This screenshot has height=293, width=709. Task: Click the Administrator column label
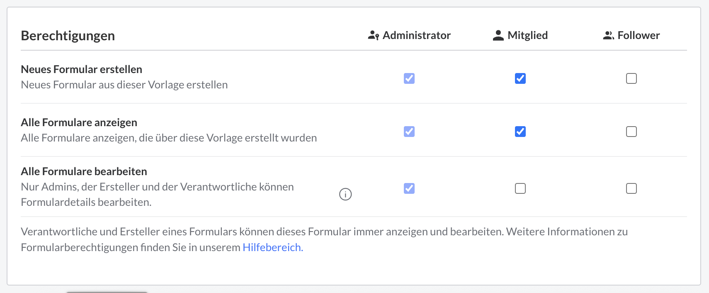[x=417, y=35]
